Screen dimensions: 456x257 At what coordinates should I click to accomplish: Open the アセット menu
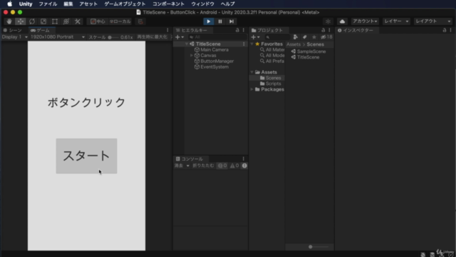[88, 4]
